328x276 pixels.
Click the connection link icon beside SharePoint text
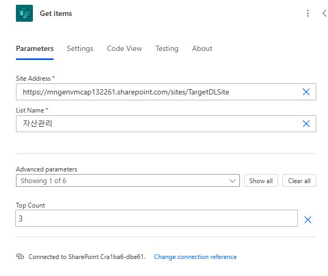(x=20, y=257)
